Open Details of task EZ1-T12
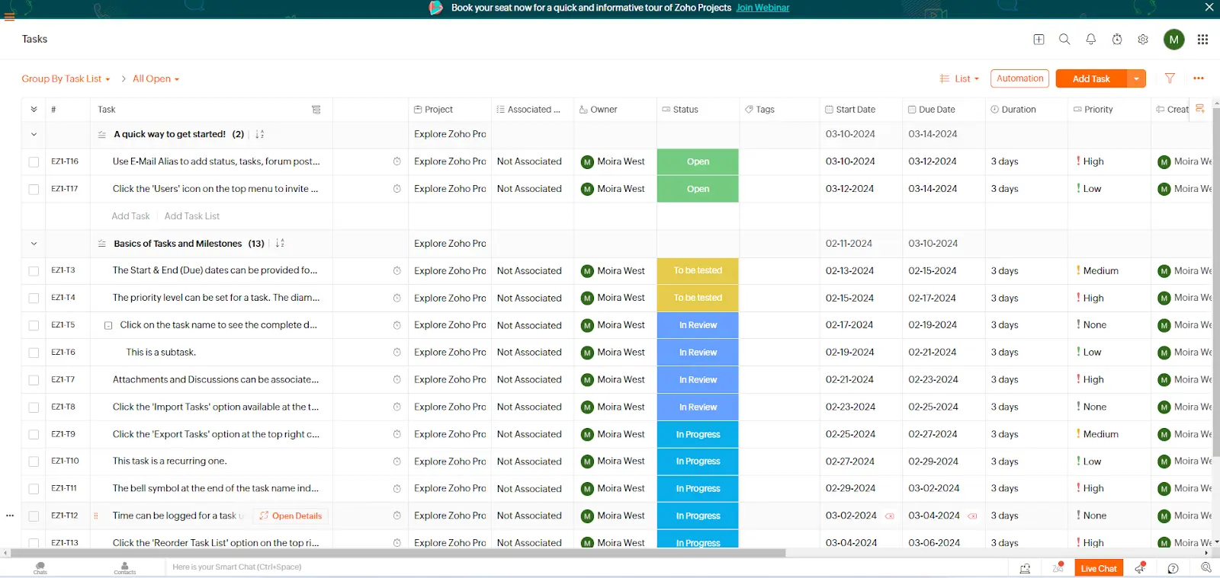 tap(291, 516)
